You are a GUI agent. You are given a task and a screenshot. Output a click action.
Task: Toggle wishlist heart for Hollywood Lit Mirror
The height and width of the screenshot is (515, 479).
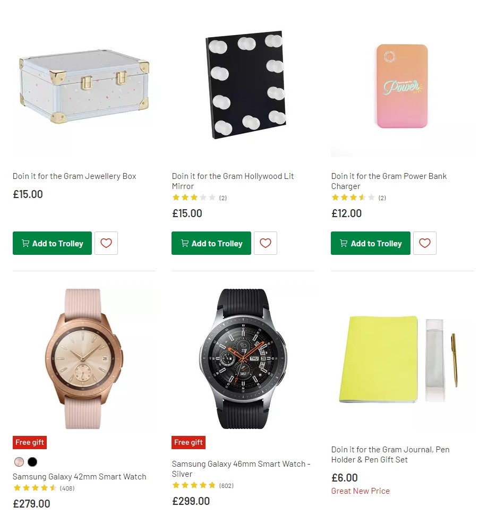[x=266, y=243]
